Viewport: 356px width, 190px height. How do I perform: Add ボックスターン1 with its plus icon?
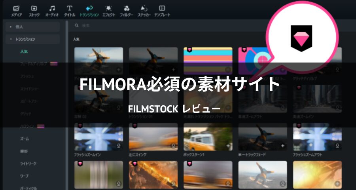coord(228,146)
